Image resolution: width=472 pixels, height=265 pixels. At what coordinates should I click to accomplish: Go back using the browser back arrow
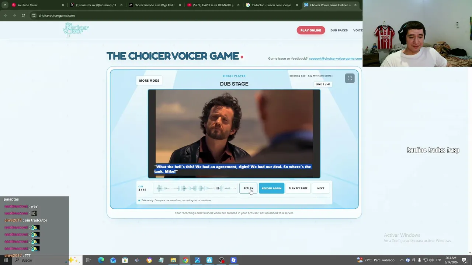6,15
